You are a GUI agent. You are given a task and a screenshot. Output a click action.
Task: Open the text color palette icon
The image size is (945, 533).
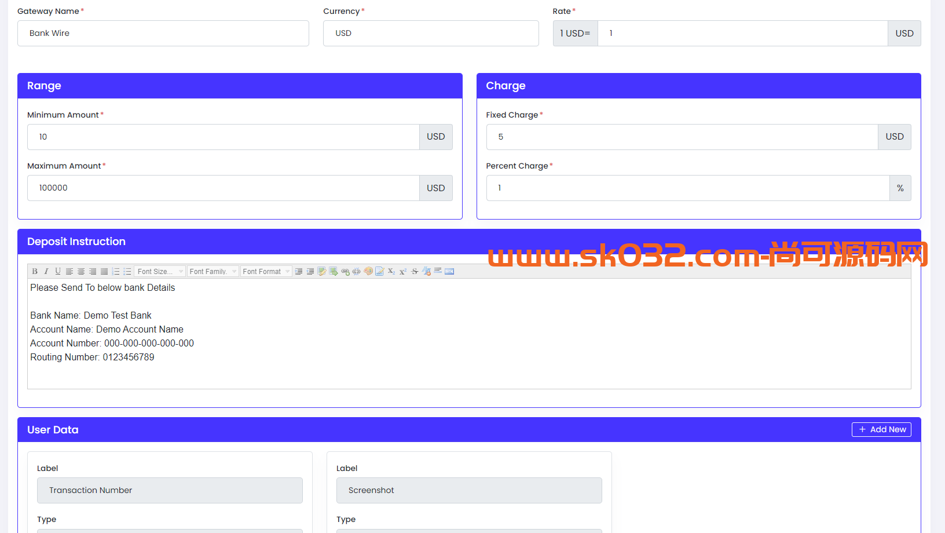click(368, 271)
